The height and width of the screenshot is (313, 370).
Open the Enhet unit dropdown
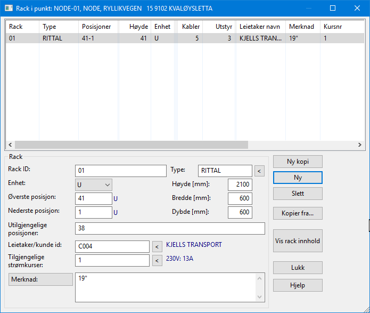point(94,184)
